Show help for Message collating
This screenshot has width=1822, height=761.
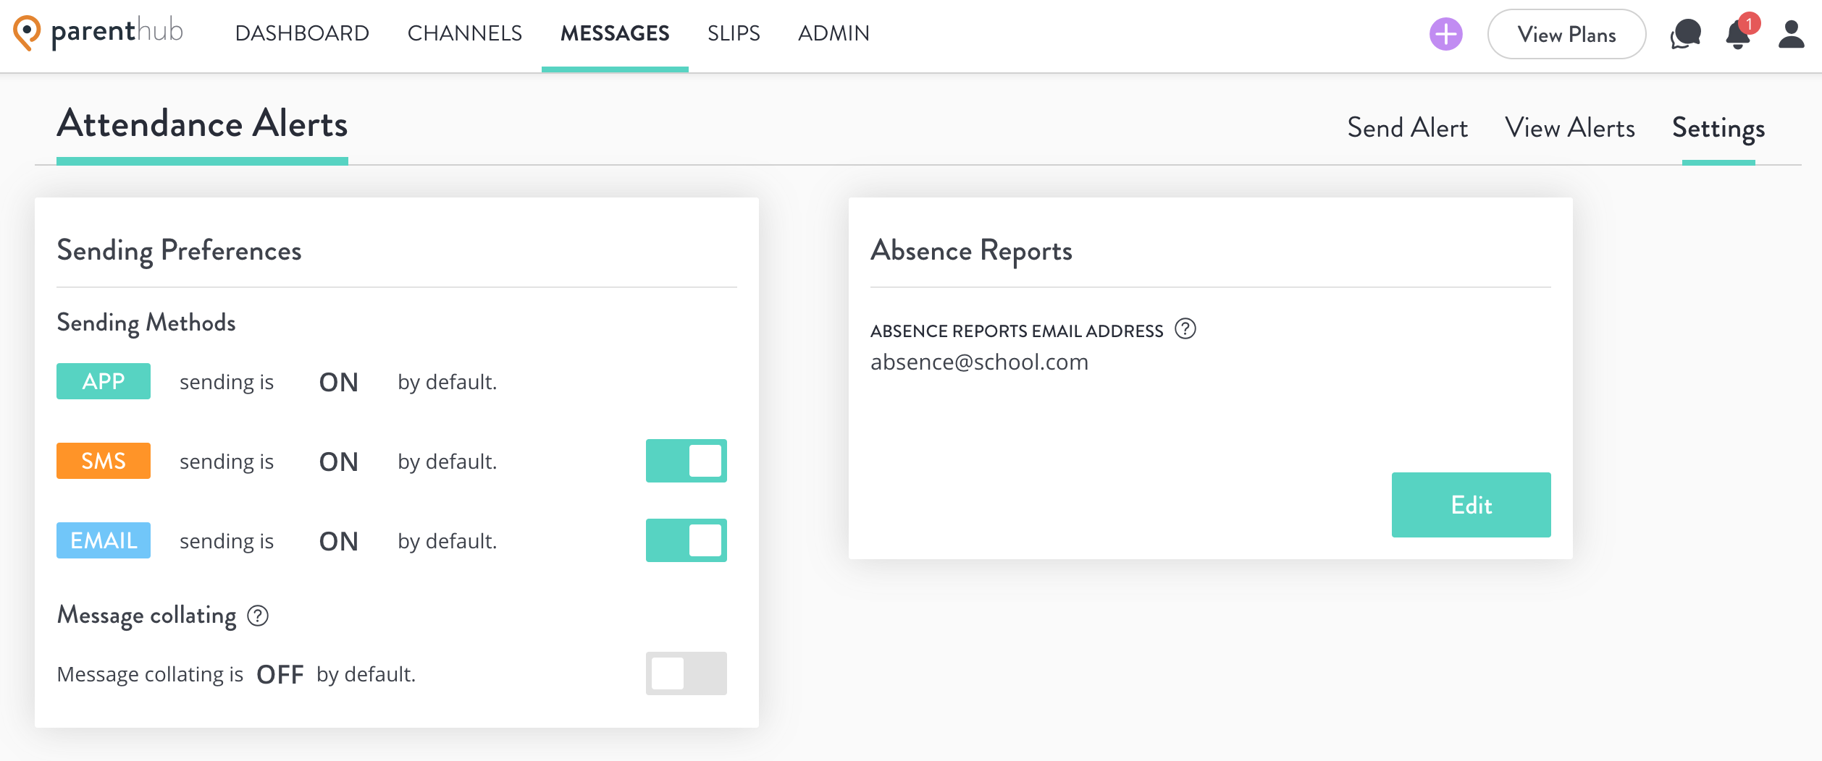(x=258, y=616)
